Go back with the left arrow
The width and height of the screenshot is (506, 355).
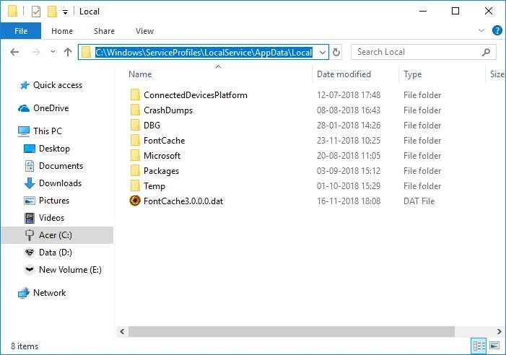click(x=14, y=52)
